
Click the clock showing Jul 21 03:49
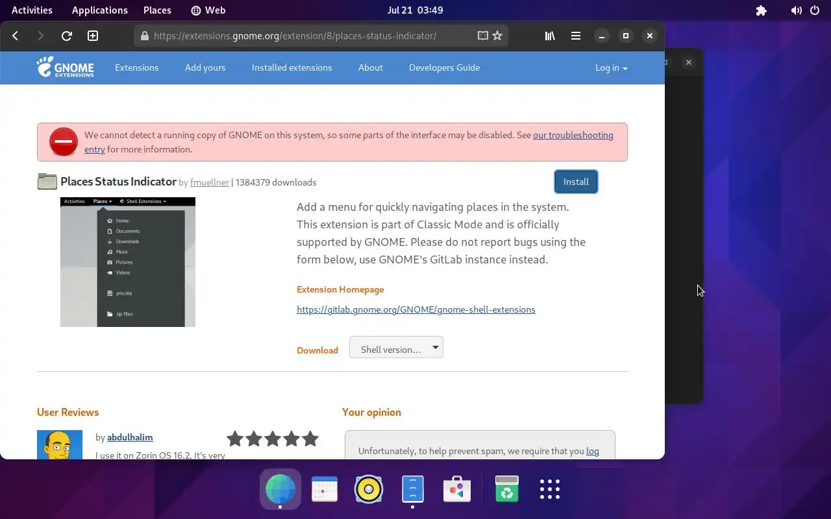415,10
